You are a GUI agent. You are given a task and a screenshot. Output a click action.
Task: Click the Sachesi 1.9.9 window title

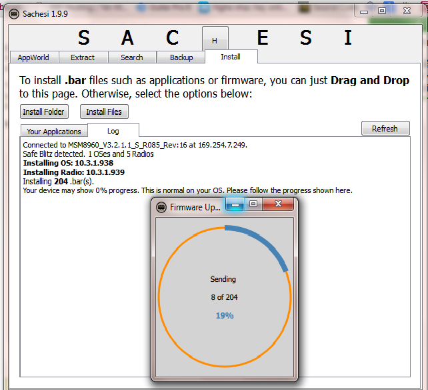click(x=45, y=13)
